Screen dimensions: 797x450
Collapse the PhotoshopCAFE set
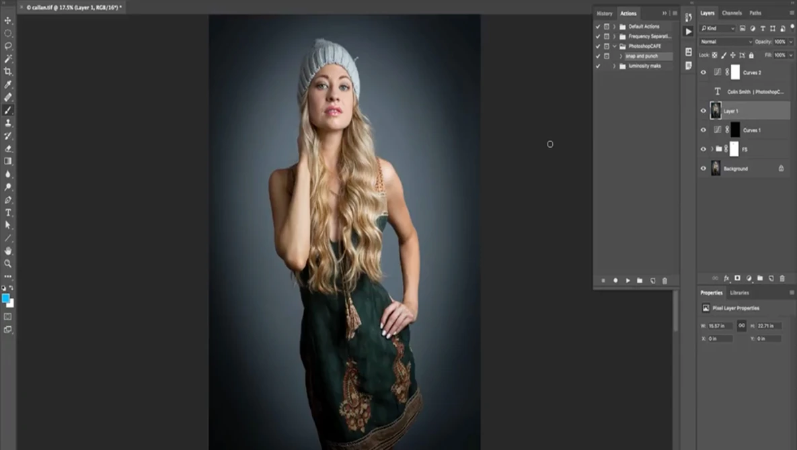point(614,46)
